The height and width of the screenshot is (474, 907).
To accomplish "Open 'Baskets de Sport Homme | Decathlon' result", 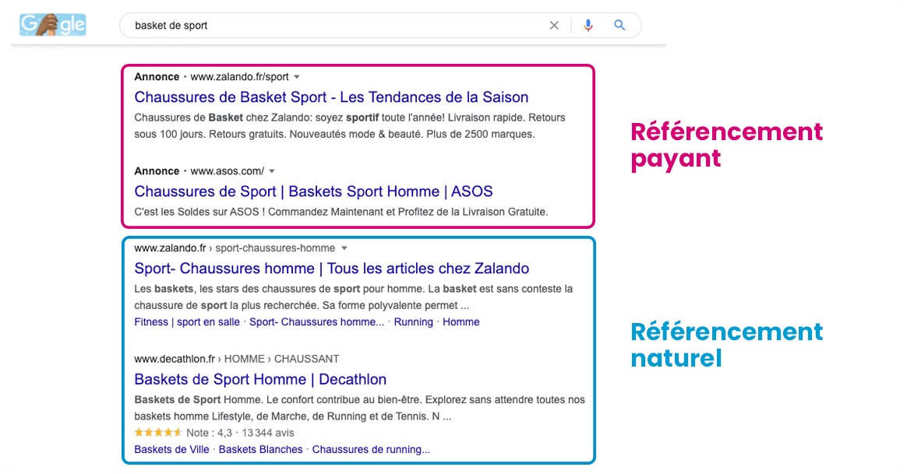I will [x=260, y=379].
